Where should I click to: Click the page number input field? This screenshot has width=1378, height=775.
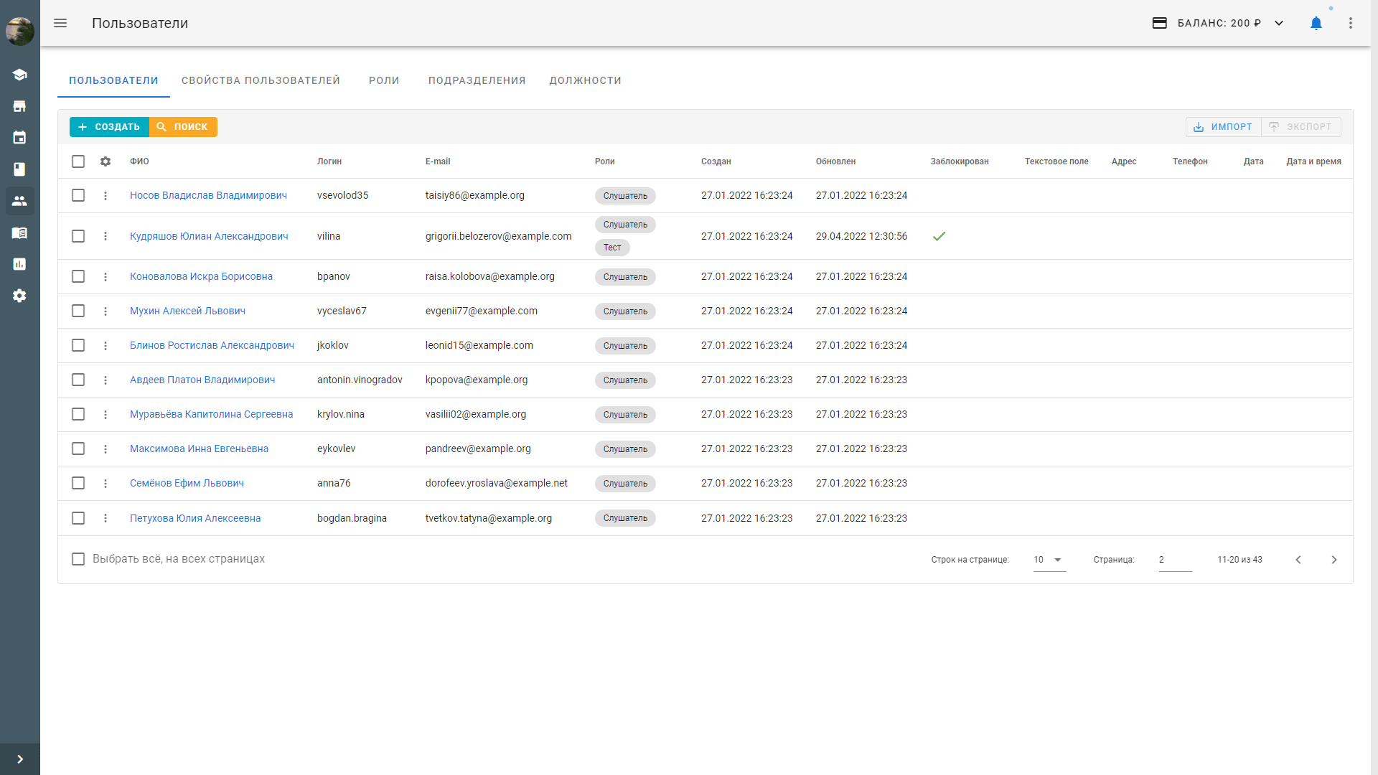pyautogui.click(x=1174, y=560)
